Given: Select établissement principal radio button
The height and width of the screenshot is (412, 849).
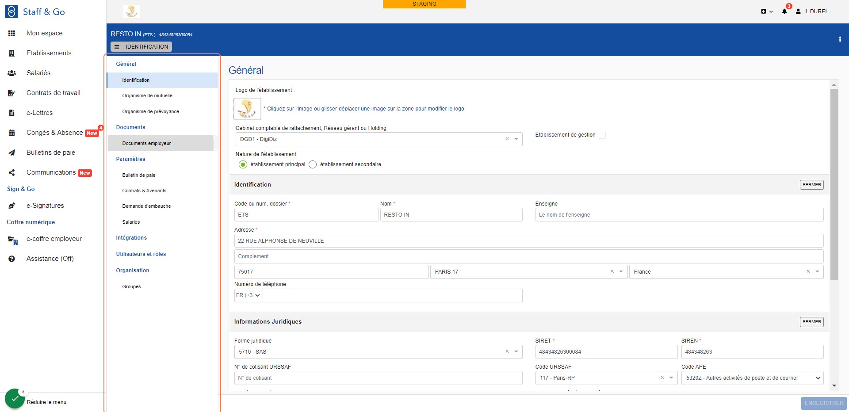Looking at the screenshot, I should pyautogui.click(x=243, y=164).
